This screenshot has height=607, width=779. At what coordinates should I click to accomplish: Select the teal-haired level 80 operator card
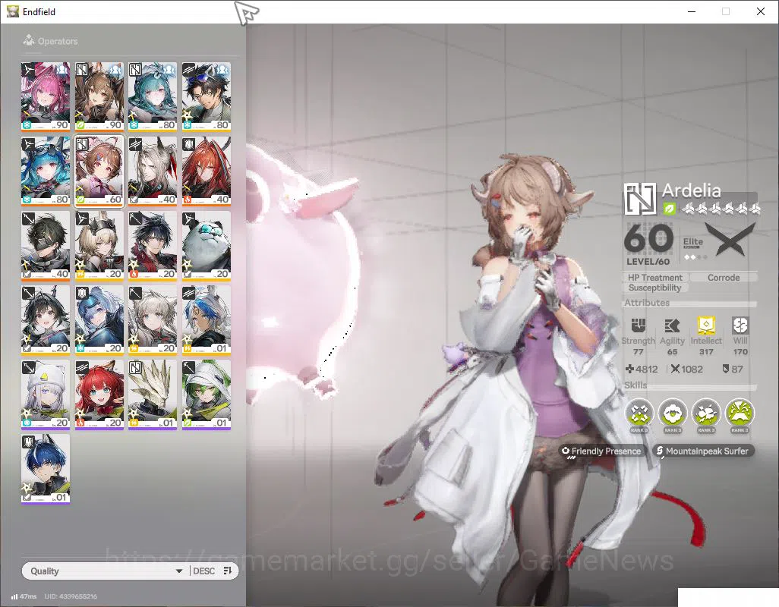[153, 97]
